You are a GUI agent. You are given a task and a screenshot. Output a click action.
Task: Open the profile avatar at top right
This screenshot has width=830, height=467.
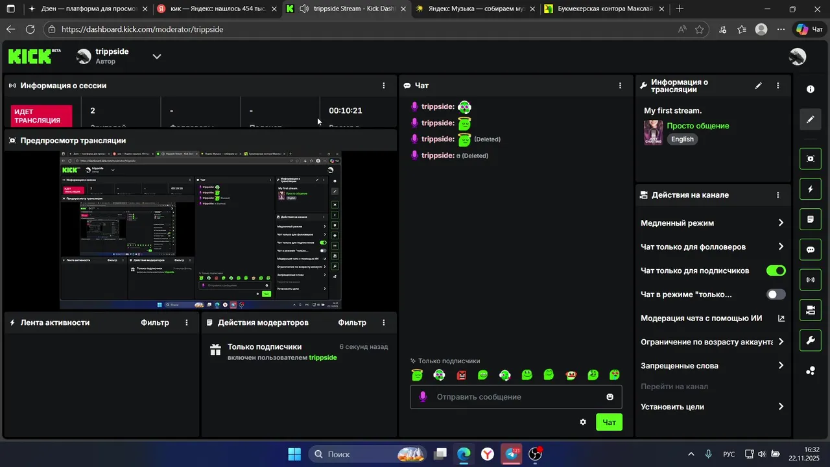point(798,56)
